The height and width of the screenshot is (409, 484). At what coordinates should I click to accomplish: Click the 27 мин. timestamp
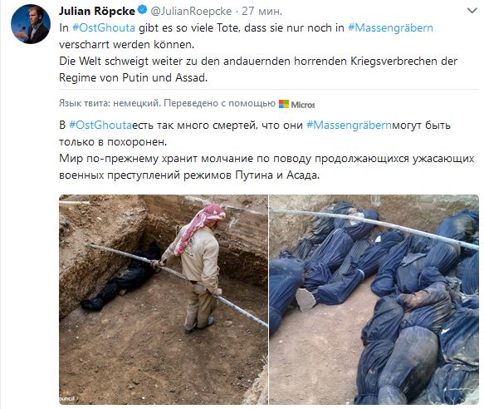click(262, 11)
